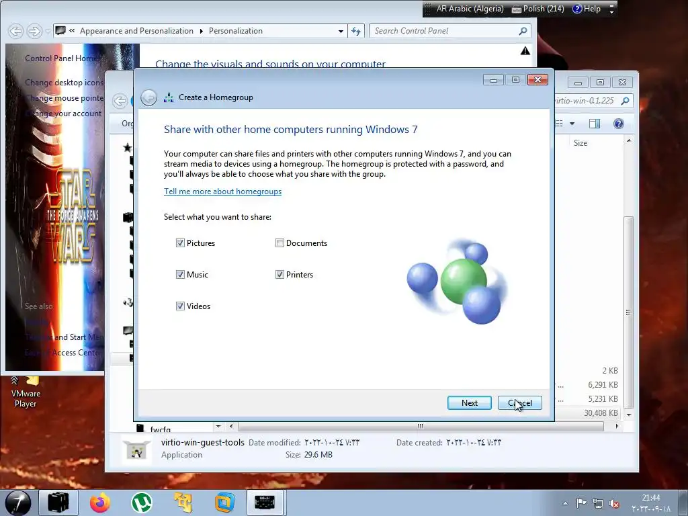Viewport: 688px width, 516px height.
Task: Open Tell me more about homegroups link
Action: (x=222, y=191)
